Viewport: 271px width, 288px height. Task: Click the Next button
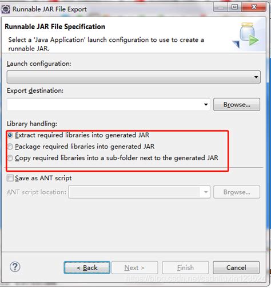134,267
